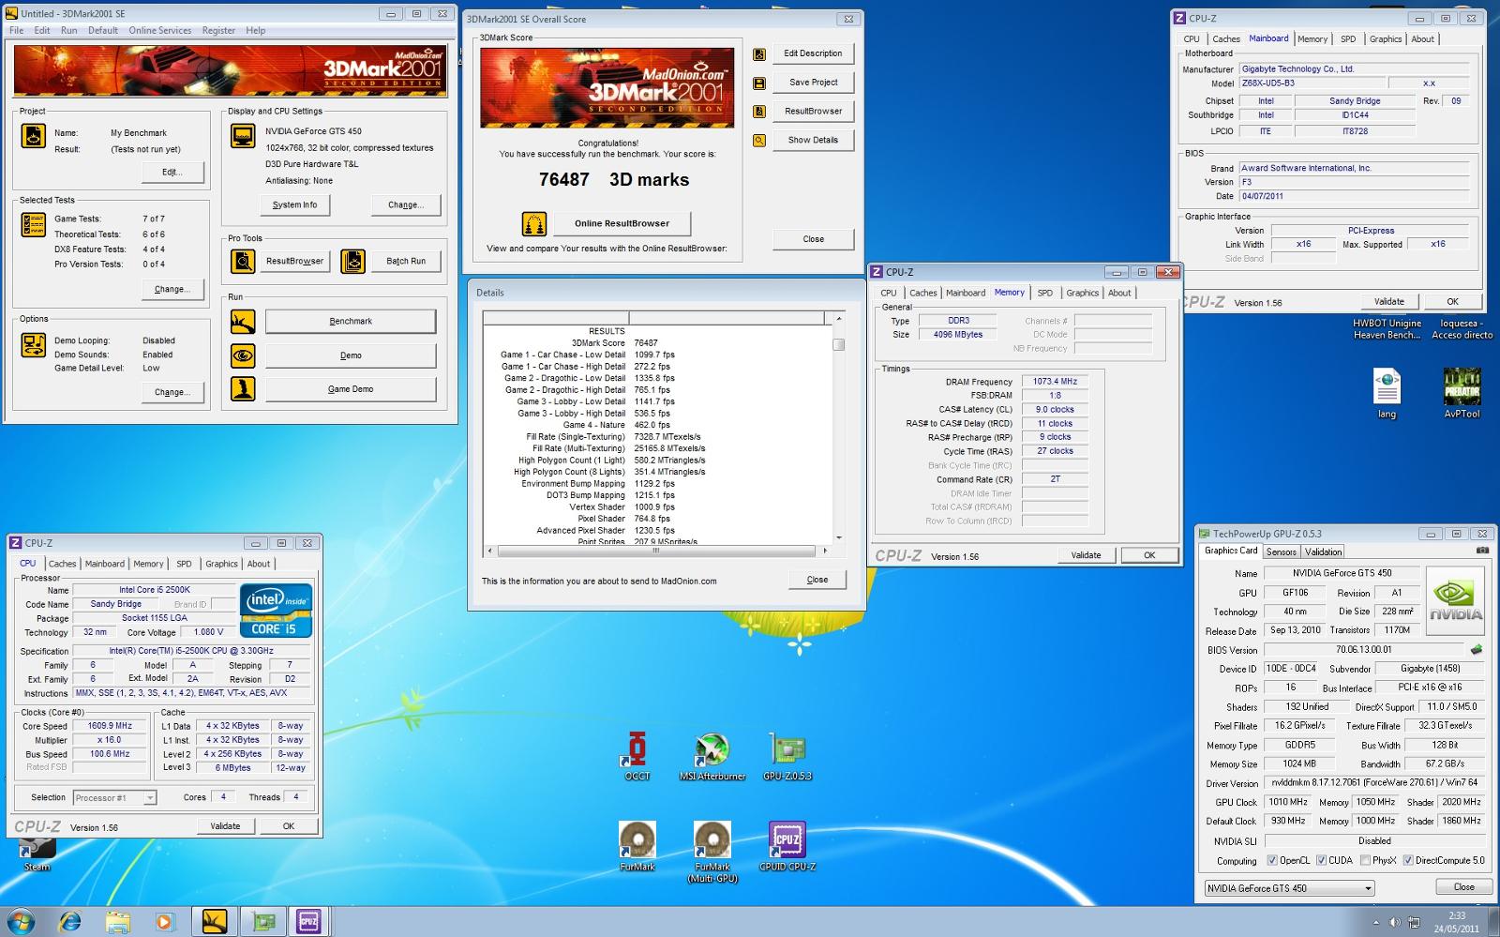Click the BIOS save icon in GPU-Z
The image size is (1500, 937).
(1477, 649)
